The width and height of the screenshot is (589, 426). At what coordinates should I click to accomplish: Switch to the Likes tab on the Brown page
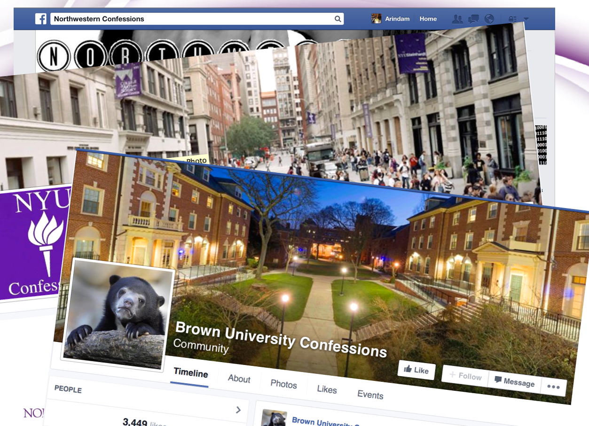327,389
